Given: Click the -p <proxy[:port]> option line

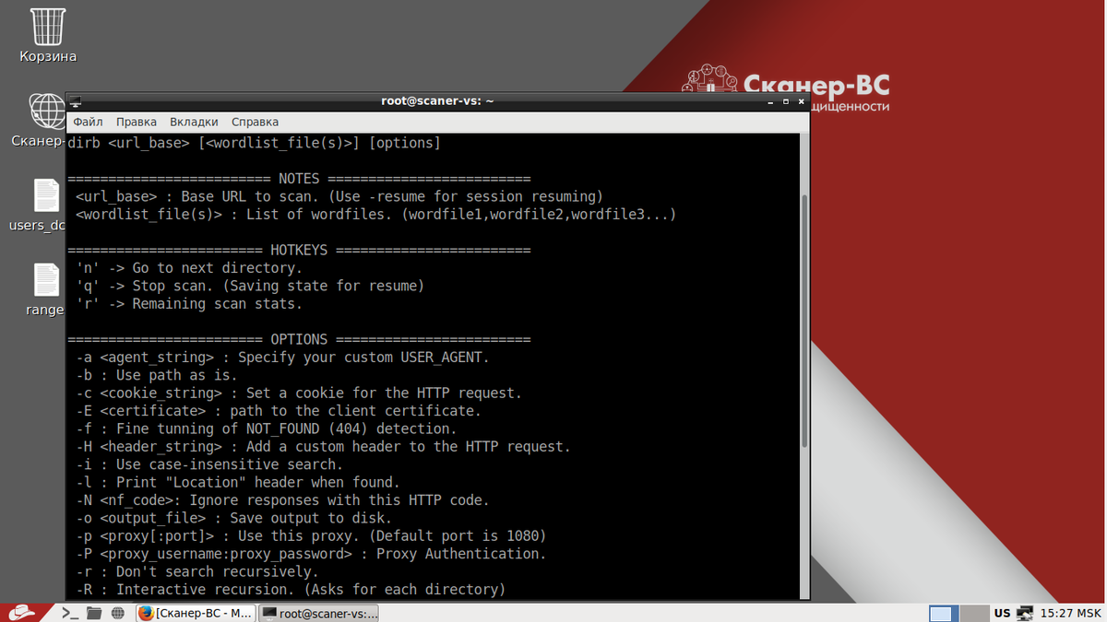Looking at the screenshot, I should point(312,535).
